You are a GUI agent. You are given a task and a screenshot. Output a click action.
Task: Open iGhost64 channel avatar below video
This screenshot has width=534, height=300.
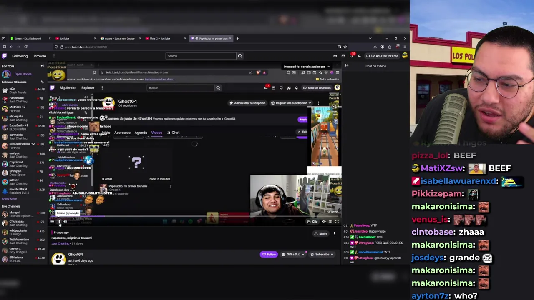[x=58, y=258]
